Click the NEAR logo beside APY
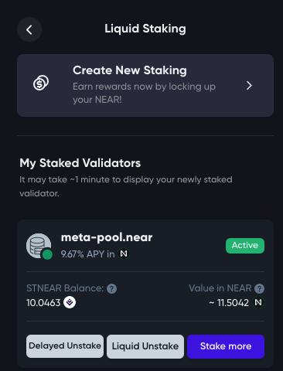283x371 pixels. [124, 254]
